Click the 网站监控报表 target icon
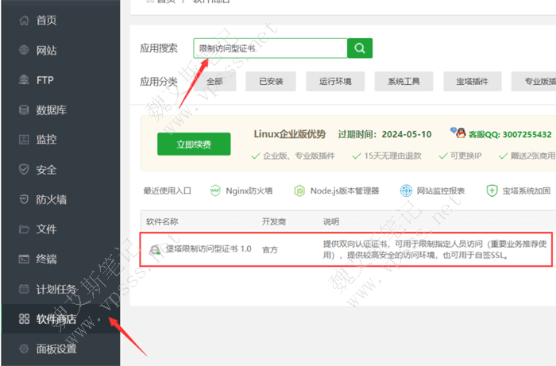 [406, 191]
